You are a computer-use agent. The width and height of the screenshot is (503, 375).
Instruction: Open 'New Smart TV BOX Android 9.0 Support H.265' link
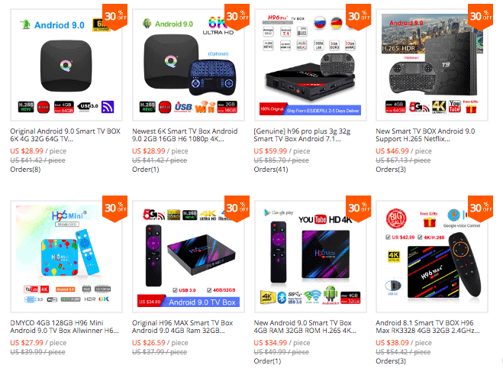[425, 135]
